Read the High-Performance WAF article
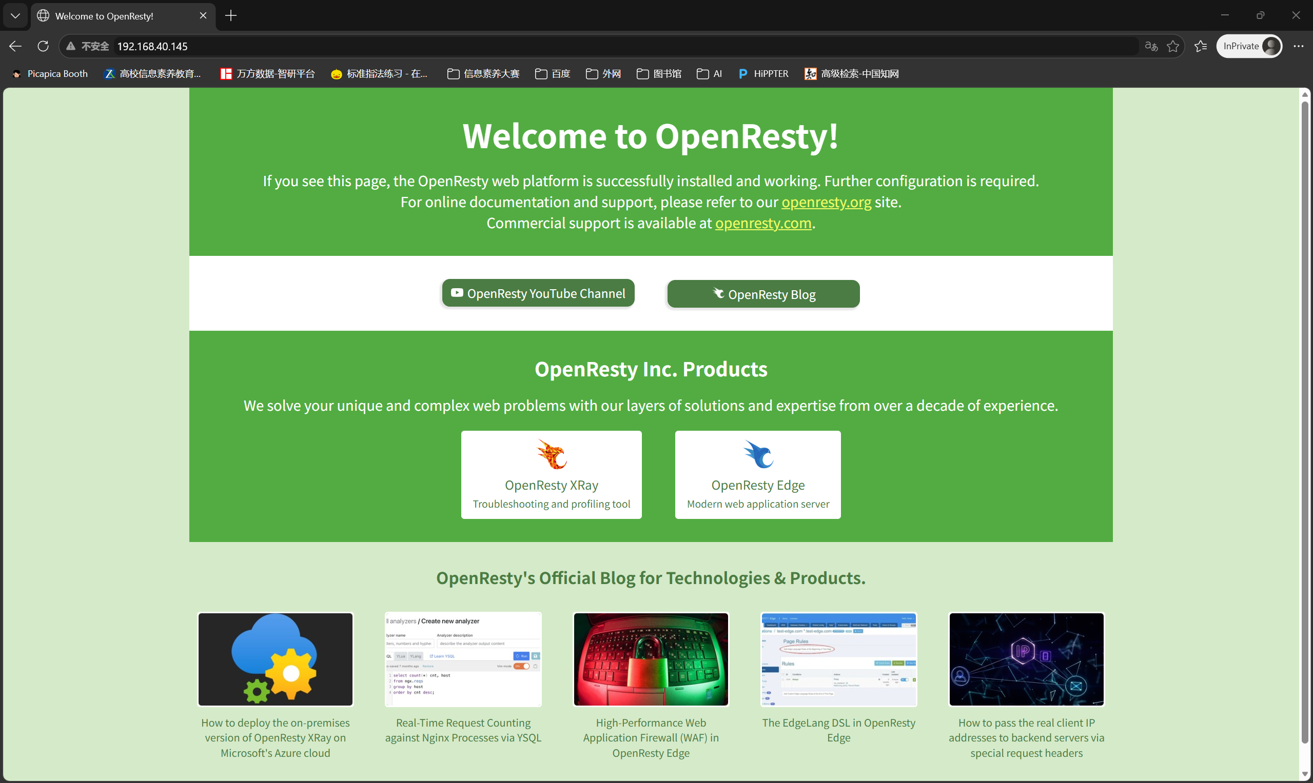Viewport: 1313px width, 783px height. (x=651, y=738)
